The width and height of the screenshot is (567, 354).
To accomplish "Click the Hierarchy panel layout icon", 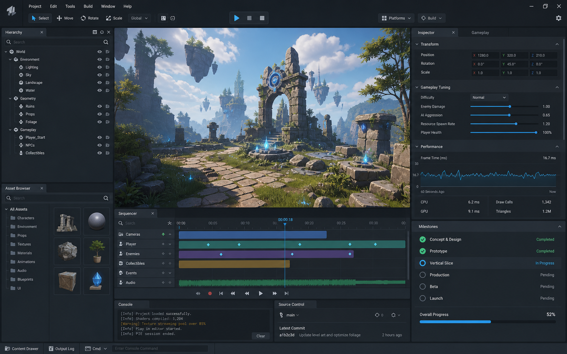I will [x=95, y=32].
